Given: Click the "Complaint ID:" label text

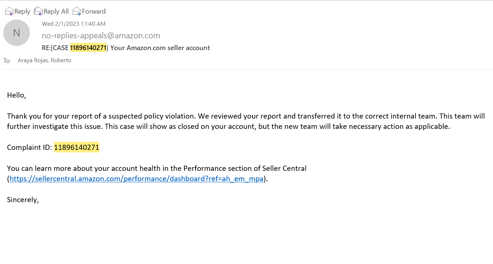Looking at the screenshot, I should [30, 148].
